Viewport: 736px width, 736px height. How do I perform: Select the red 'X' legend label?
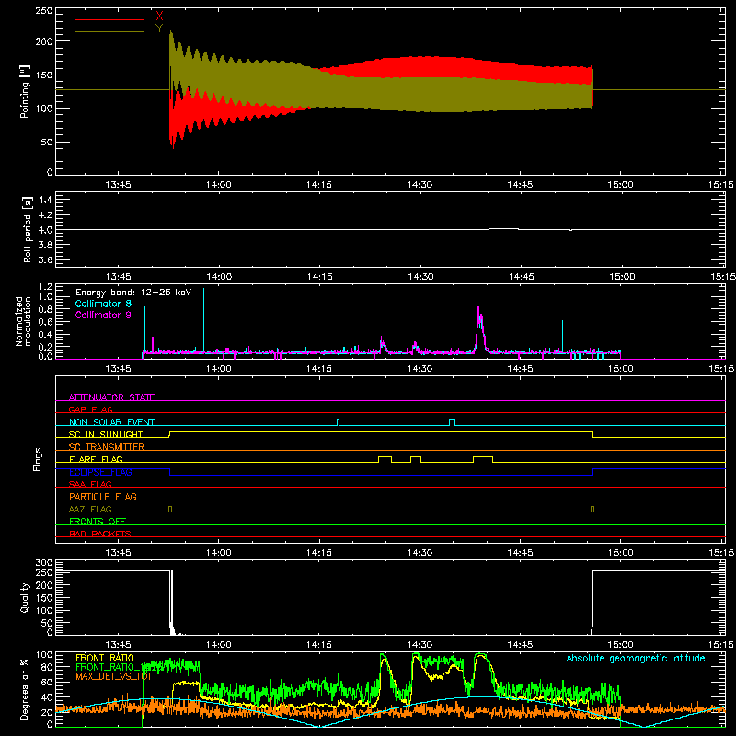[159, 17]
